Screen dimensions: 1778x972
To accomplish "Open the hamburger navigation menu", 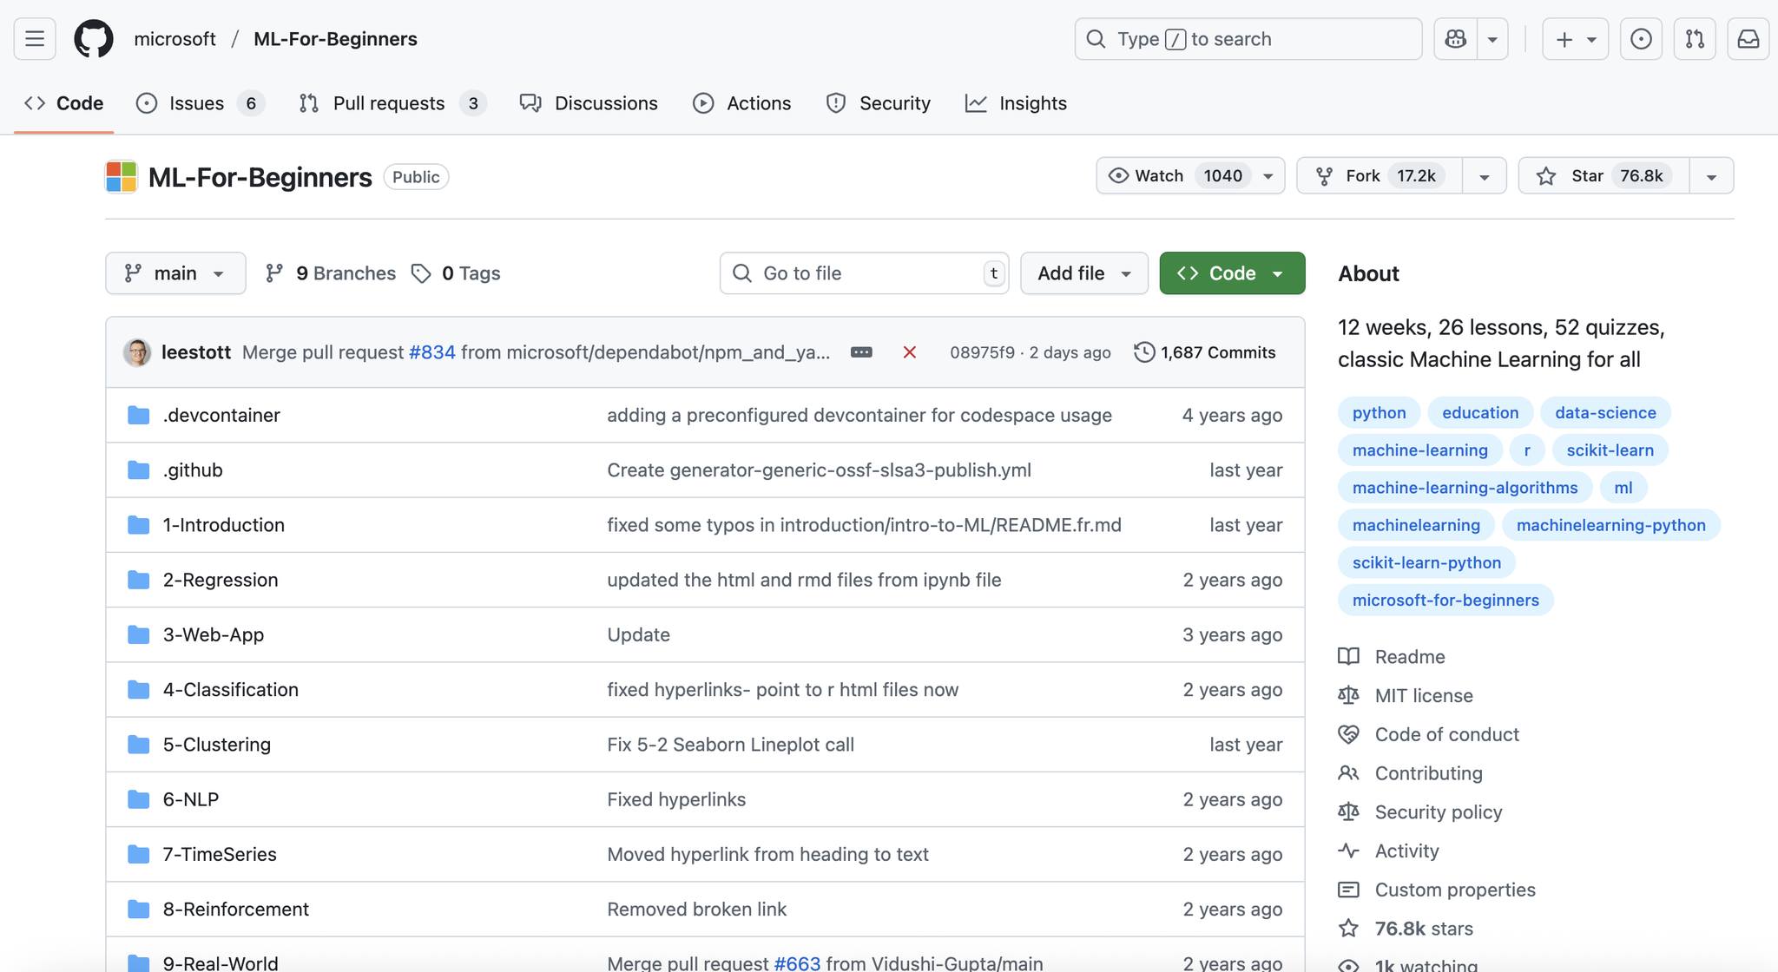I will pyautogui.click(x=35, y=39).
